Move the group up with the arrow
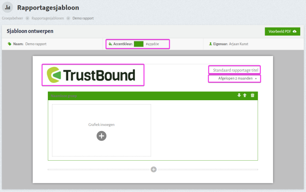 (x=245, y=95)
